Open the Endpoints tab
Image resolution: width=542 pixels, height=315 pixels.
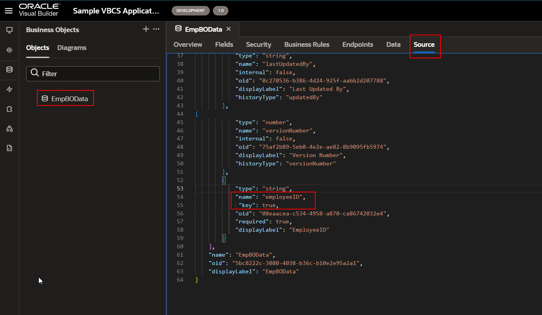[358, 44]
